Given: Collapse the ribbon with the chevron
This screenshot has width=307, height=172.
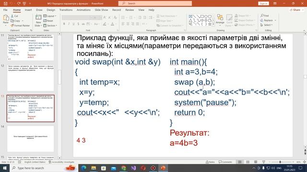Looking at the screenshot, I should pos(304,31).
